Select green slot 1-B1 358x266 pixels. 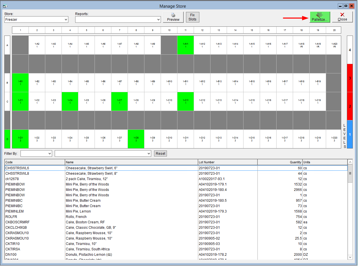point(20,83)
